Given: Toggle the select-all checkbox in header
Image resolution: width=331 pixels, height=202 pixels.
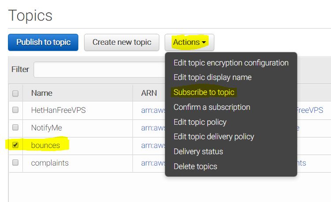Looking at the screenshot, I should point(15,93).
